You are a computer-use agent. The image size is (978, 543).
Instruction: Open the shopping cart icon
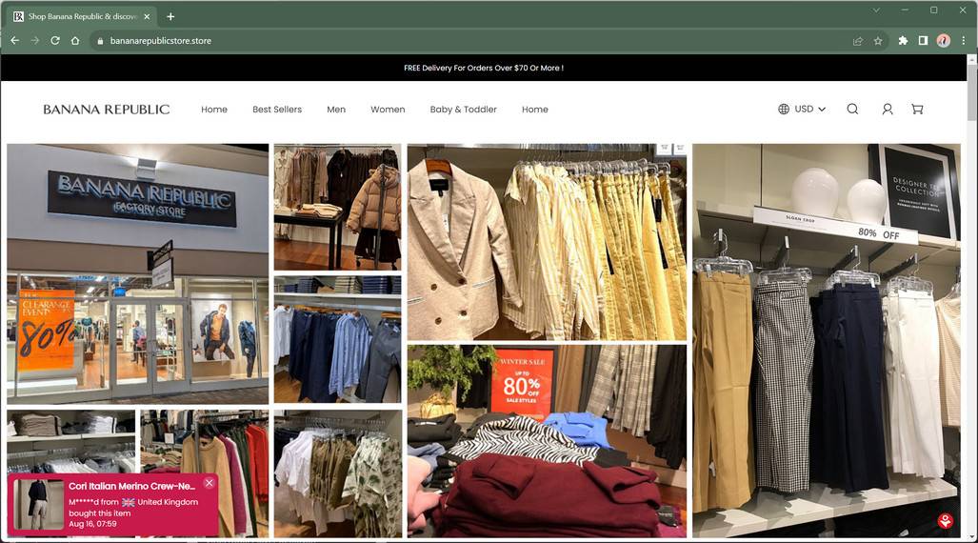point(917,110)
